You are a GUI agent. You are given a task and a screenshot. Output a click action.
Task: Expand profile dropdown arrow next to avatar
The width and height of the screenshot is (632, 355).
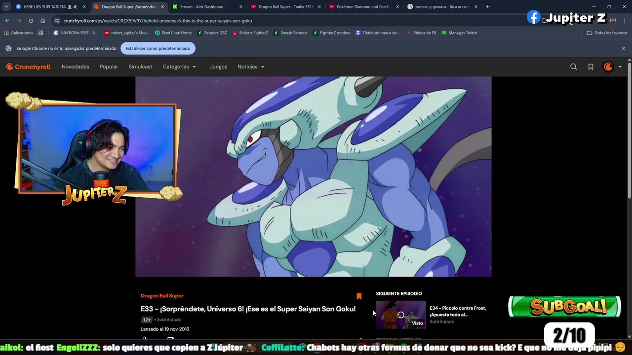point(620,67)
